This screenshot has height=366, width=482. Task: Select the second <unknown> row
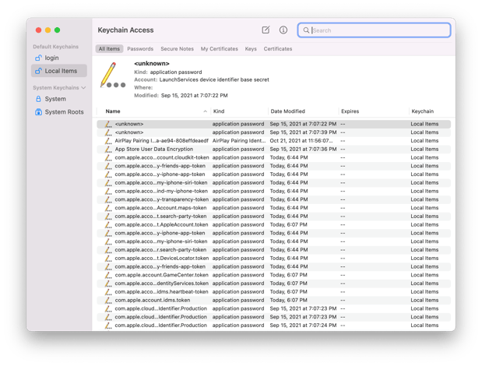[273, 132]
